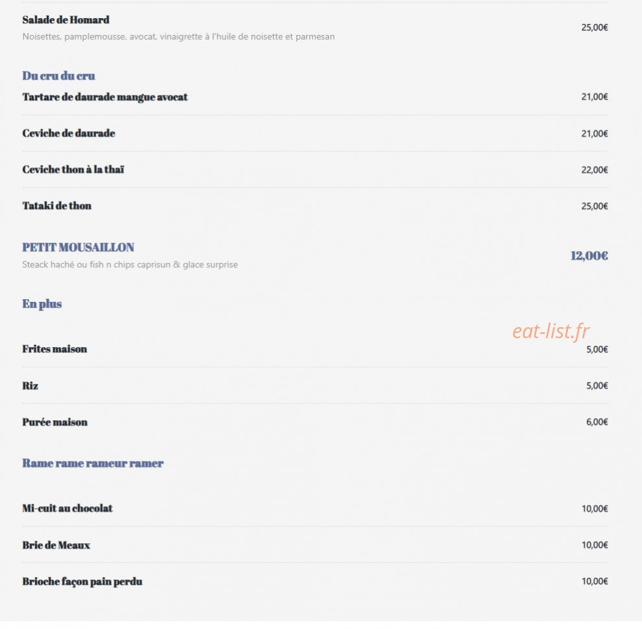Click the 25,00€ price of Tataki de thon
The height and width of the screenshot is (629, 642).
pos(595,206)
